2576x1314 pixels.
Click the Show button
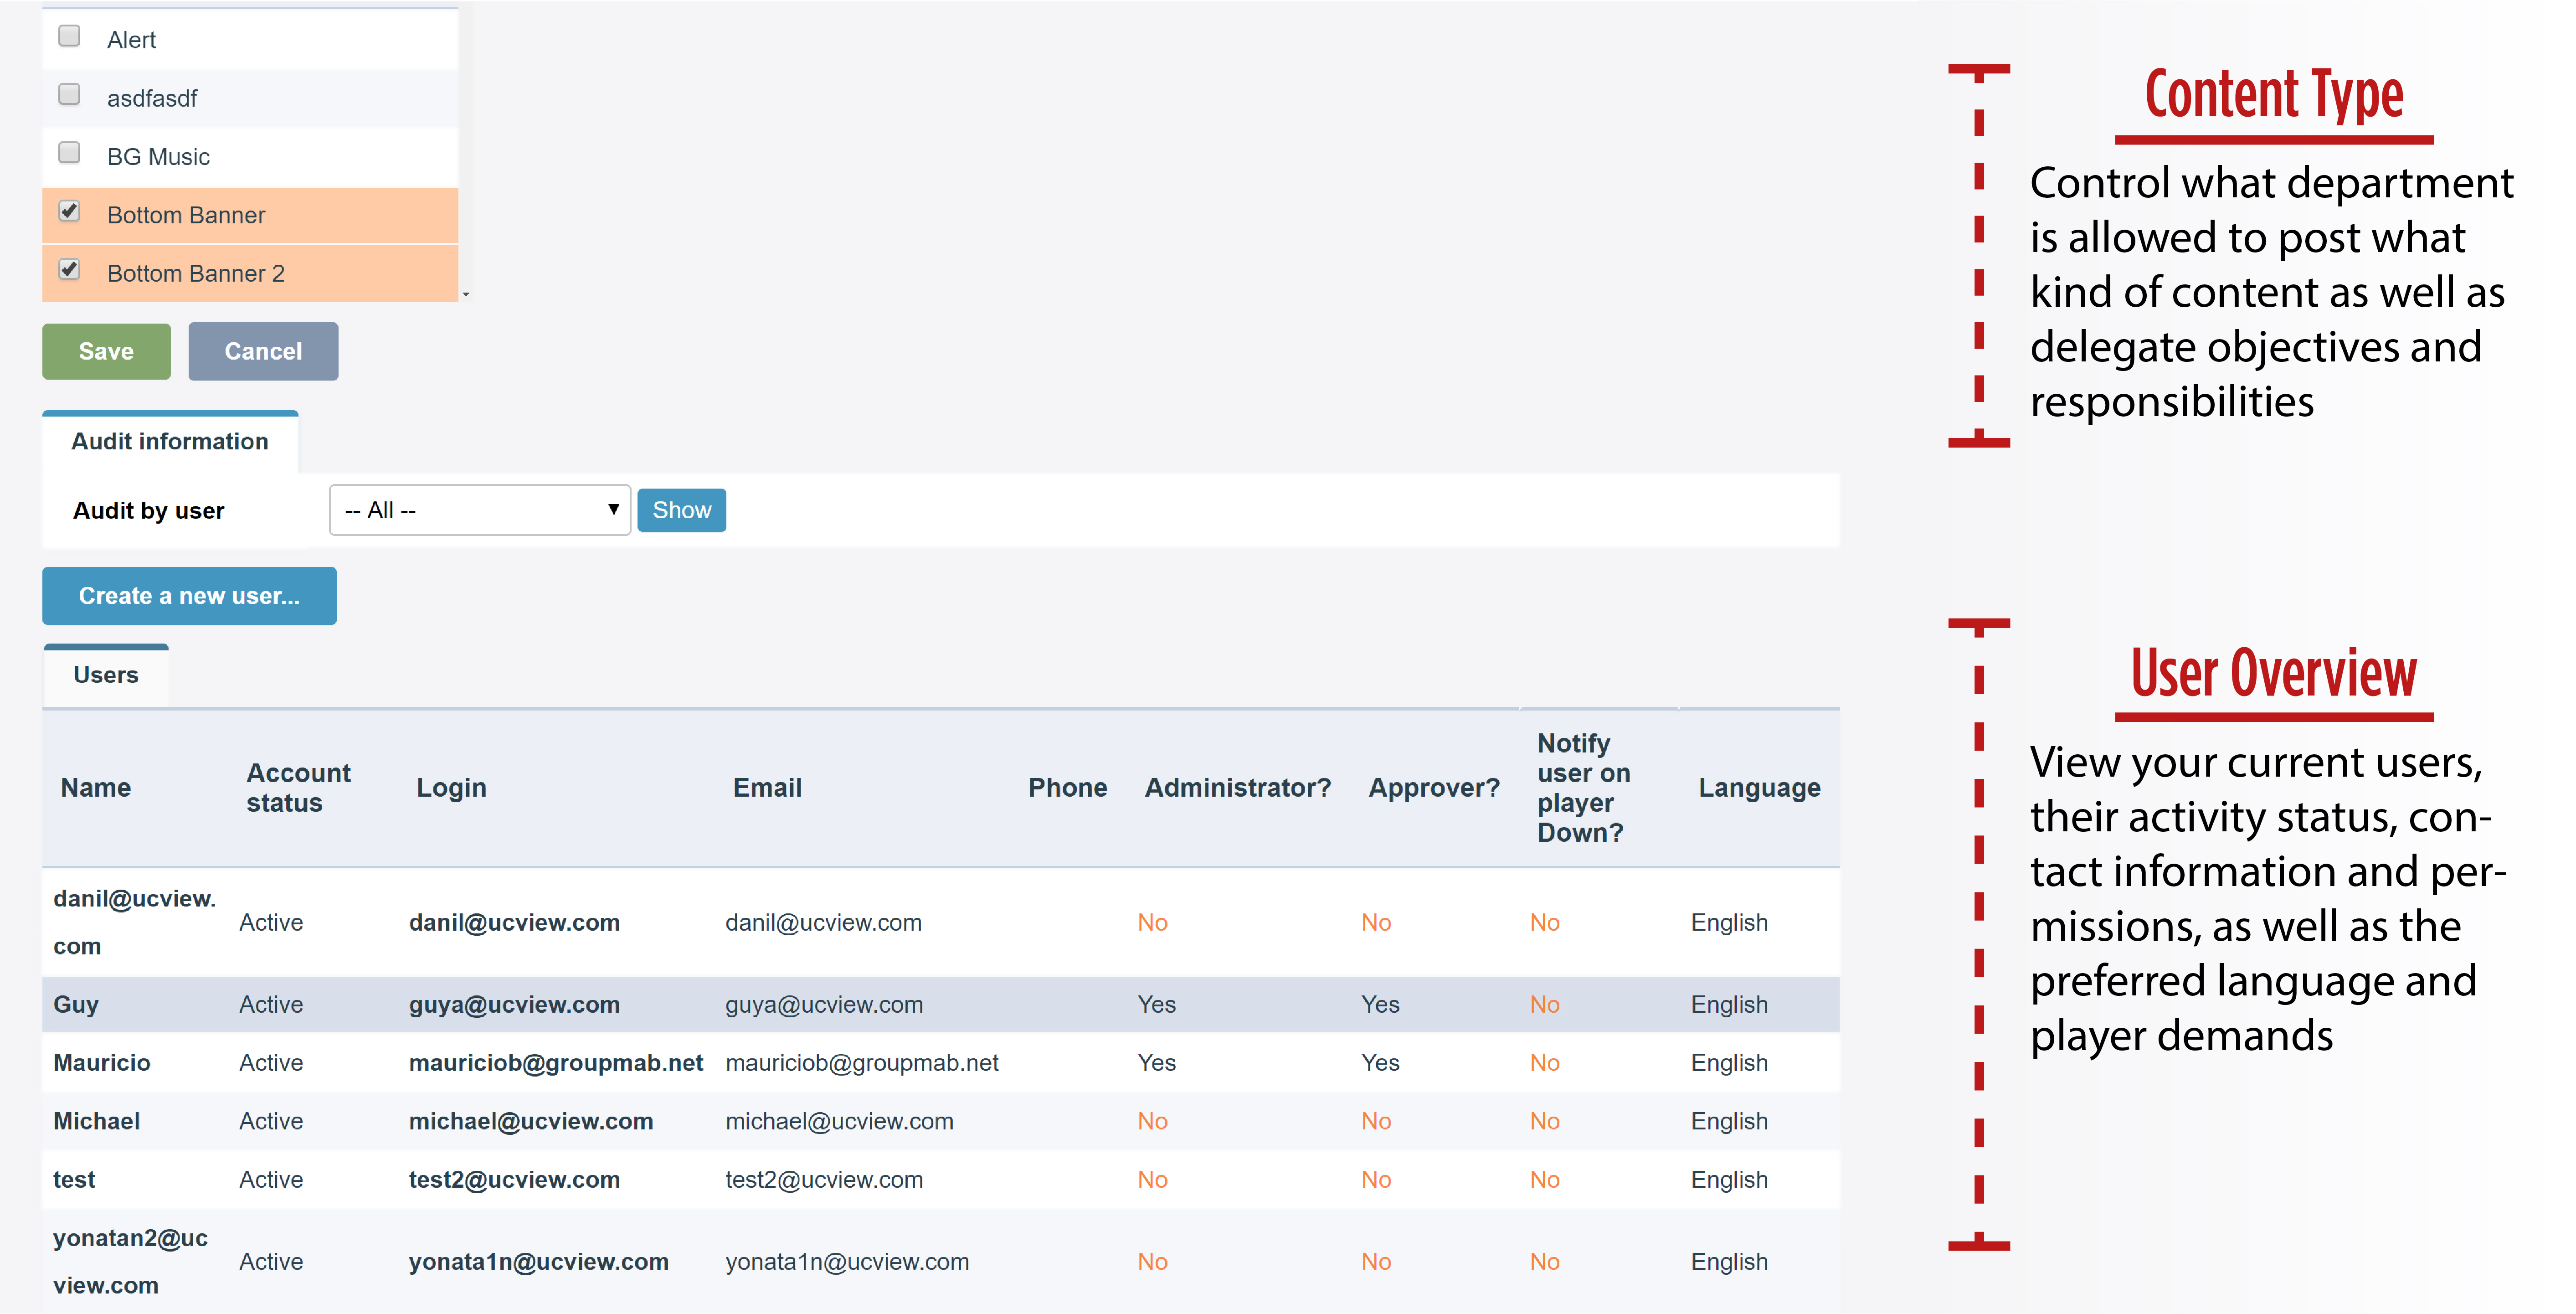(x=682, y=510)
